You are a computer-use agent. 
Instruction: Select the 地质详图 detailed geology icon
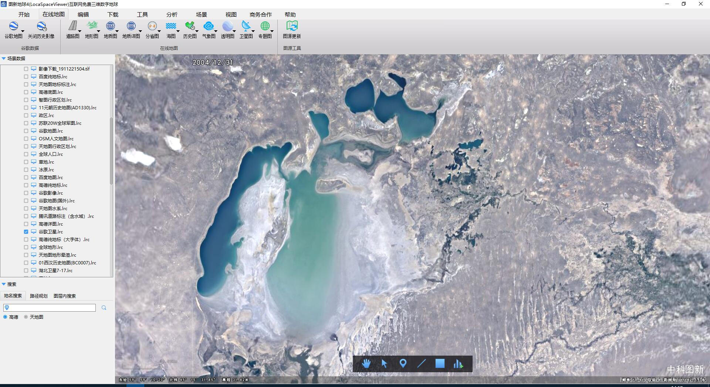coord(131,26)
